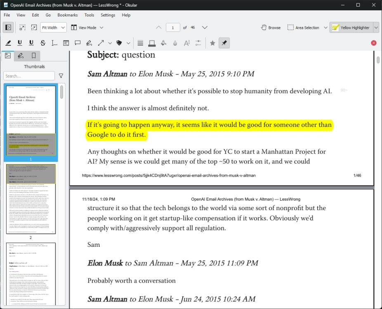Image resolution: width=382 pixels, height=309 pixels.
Task: Open the Bookmarks menu
Action: tap(67, 15)
